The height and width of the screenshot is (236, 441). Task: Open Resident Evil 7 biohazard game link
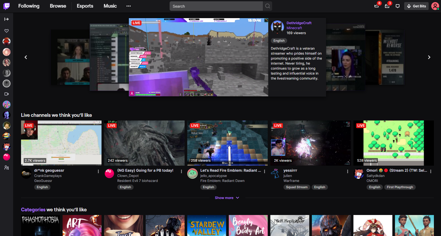pos(138,181)
